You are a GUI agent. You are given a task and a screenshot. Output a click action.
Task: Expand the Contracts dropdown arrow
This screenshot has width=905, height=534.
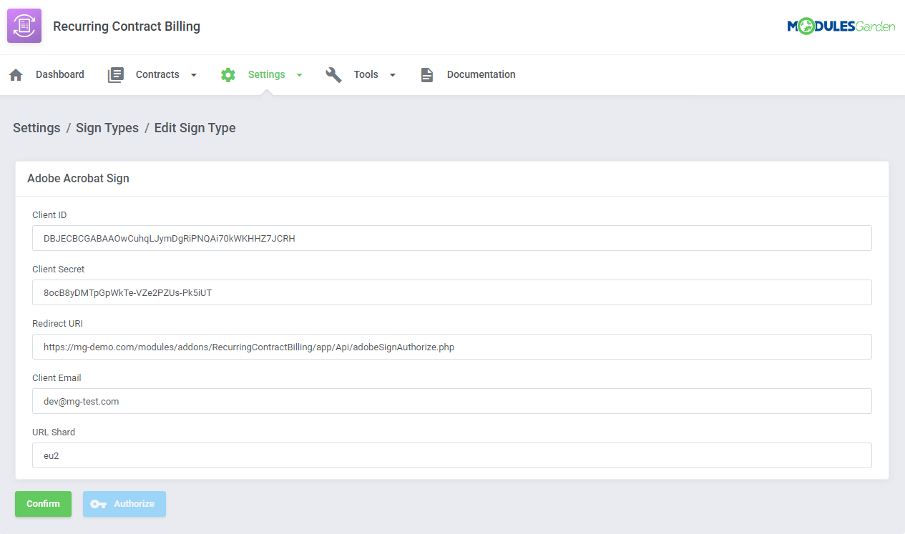[x=193, y=75]
